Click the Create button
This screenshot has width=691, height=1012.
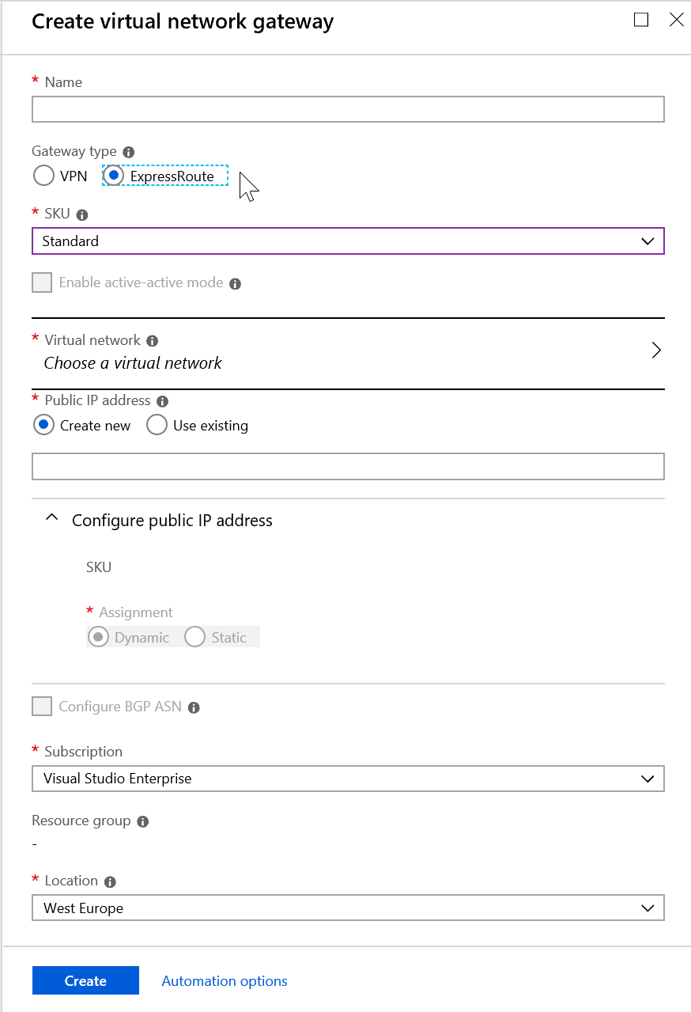pos(85,980)
